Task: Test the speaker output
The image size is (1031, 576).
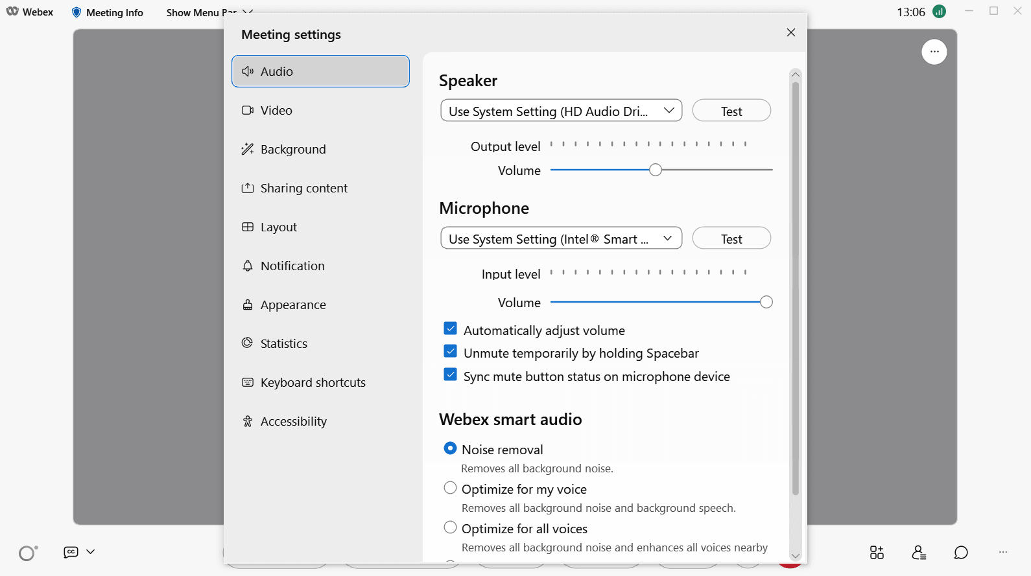Action: click(x=731, y=111)
